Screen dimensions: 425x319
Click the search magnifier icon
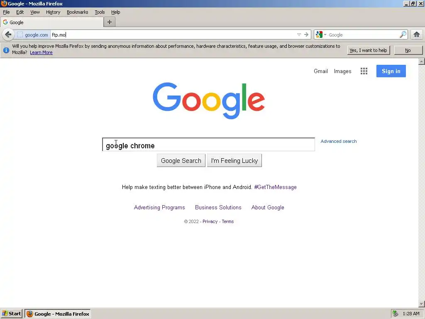[x=403, y=35]
